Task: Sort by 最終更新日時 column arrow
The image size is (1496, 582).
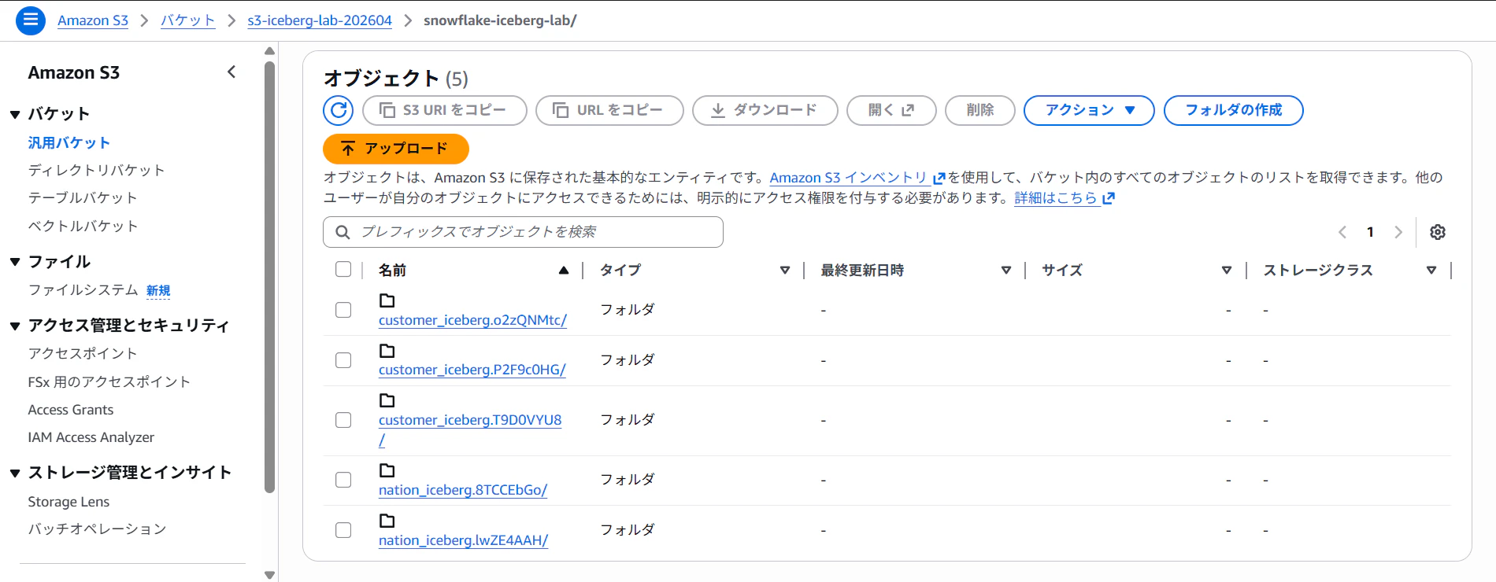Action: (1006, 270)
